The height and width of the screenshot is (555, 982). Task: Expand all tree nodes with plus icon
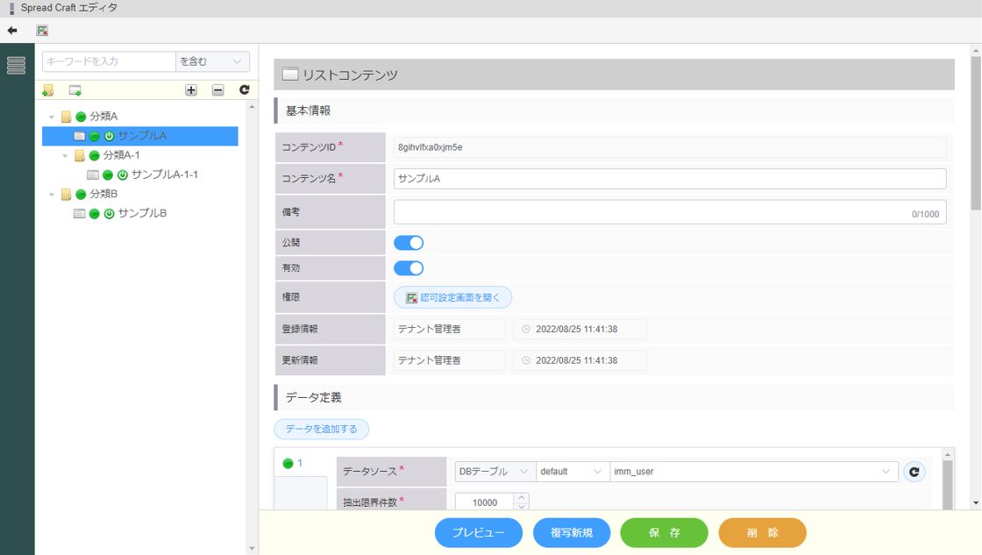point(191,90)
